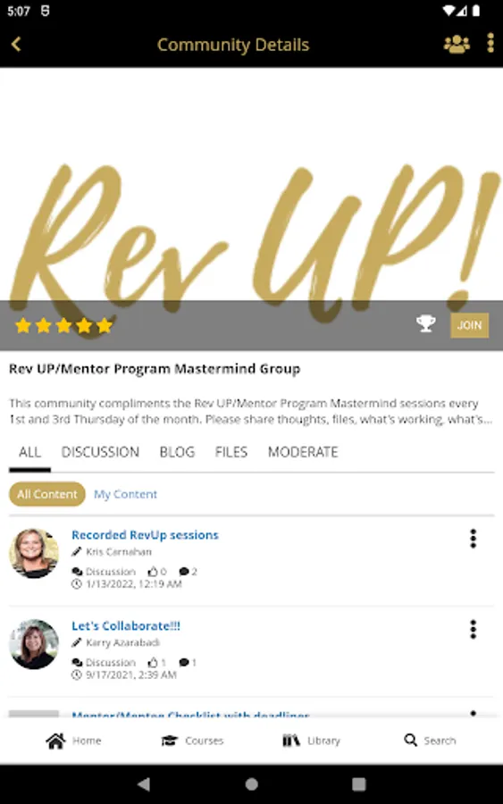This screenshot has width=503, height=804.
Task: Open Library from bottom navigation
Action: (x=311, y=741)
